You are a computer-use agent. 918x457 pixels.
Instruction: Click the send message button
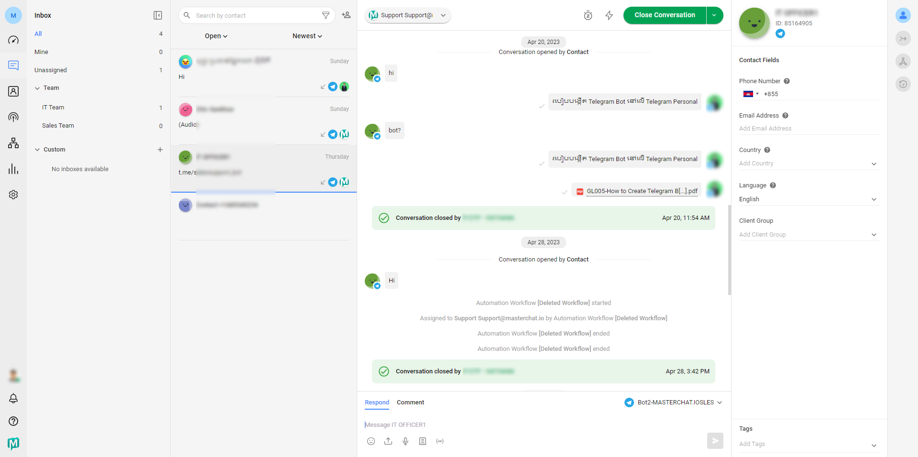coord(715,441)
